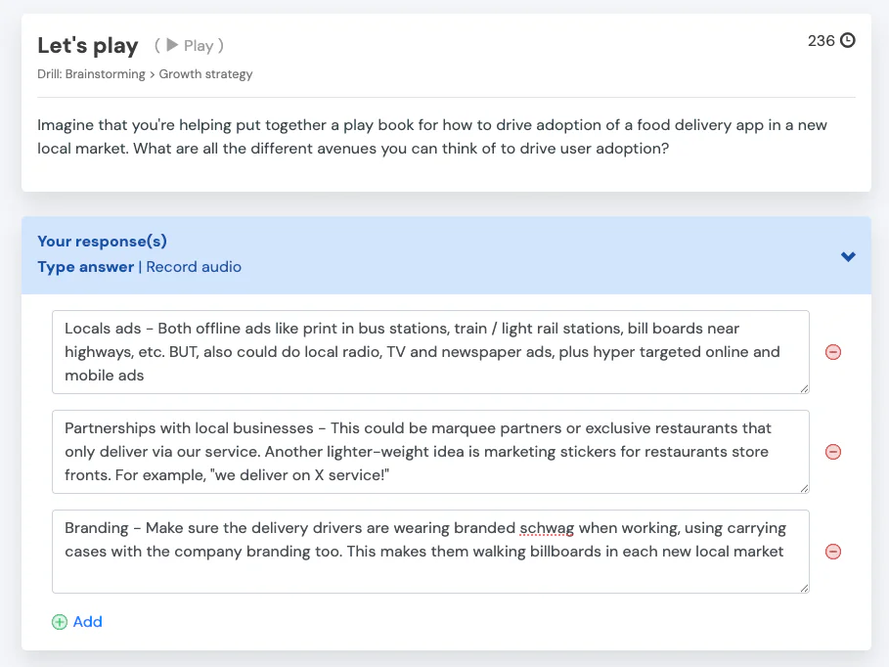Click the misspelled word schwag
Viewport: 889px width, 667px height.
547,528
